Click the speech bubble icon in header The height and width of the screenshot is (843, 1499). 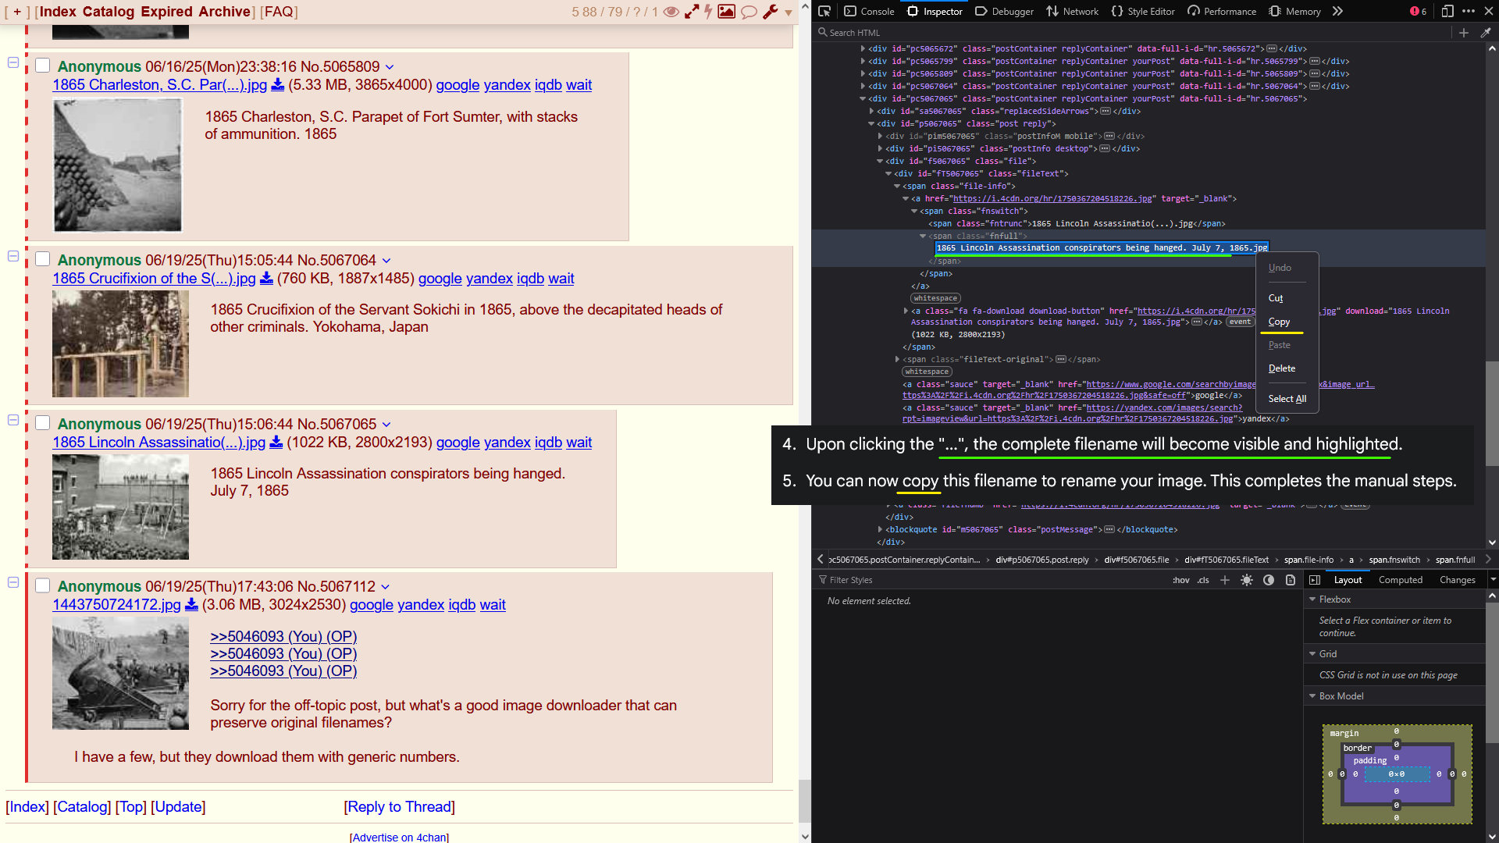click(x=749, y=12)
